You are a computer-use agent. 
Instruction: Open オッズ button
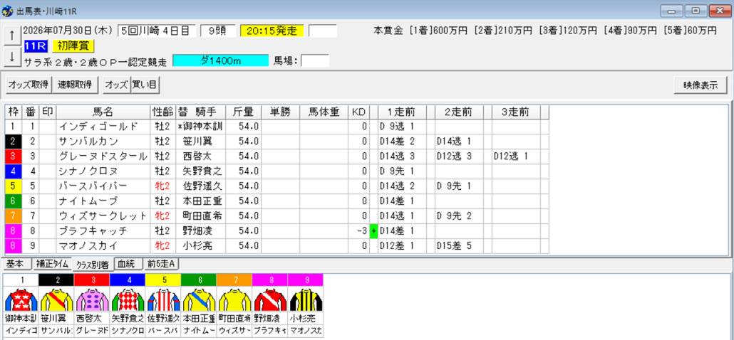point(116,85)
